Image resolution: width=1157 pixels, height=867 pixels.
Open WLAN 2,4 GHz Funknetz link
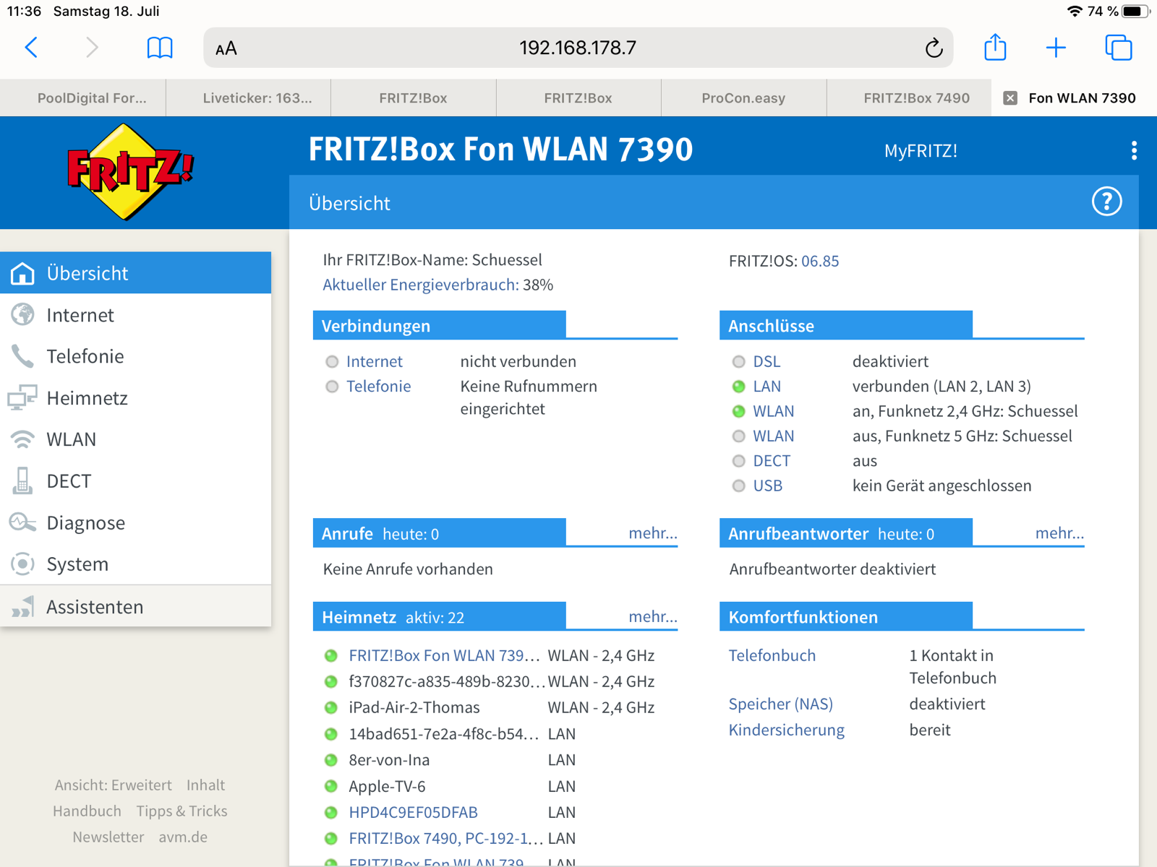point(773,411)
